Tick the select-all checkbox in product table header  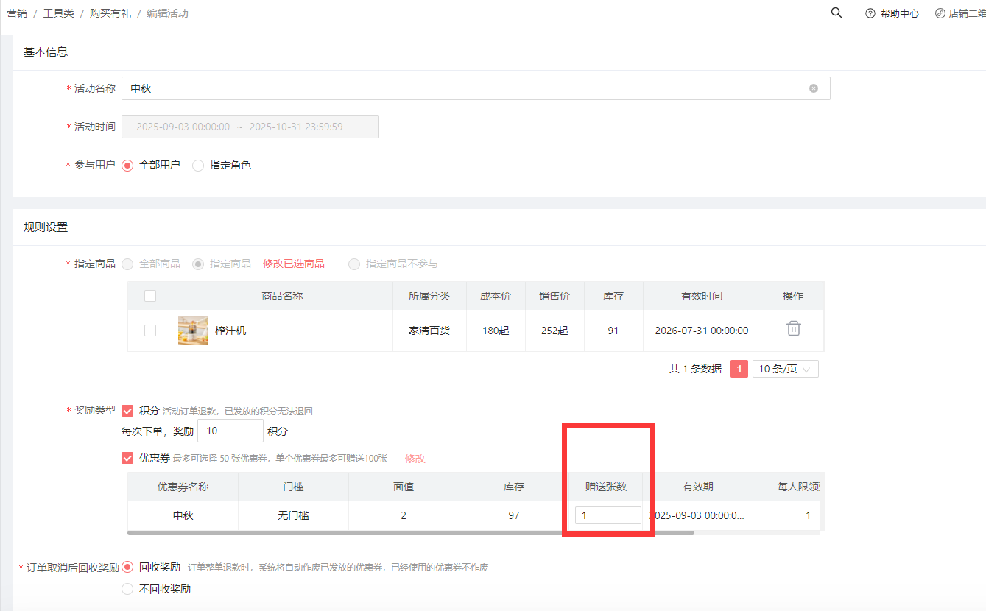click(x=150, y=296)
